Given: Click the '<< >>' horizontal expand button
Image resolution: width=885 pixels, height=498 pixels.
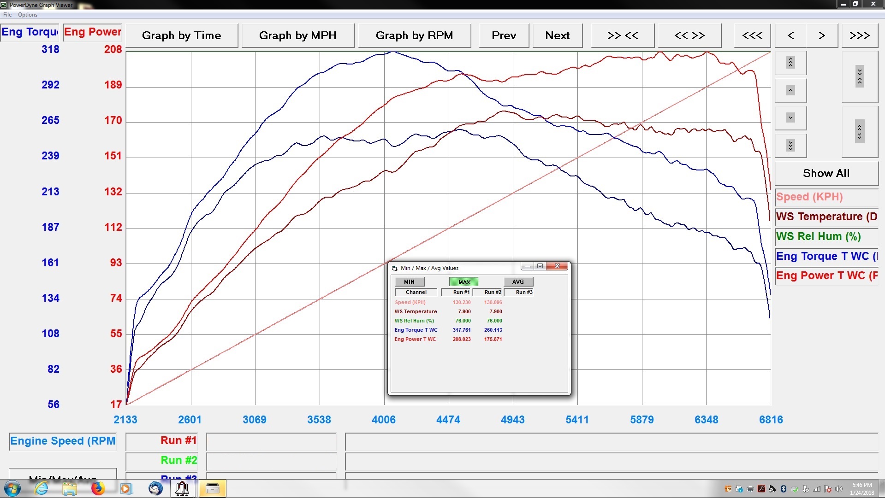Looking at the screenshot, I should [689, 35].
